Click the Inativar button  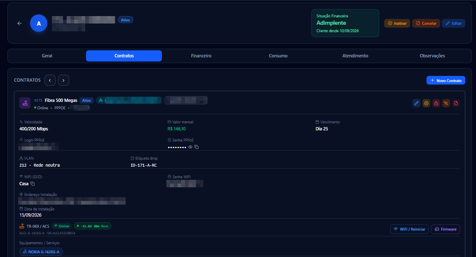pos(397,24)
